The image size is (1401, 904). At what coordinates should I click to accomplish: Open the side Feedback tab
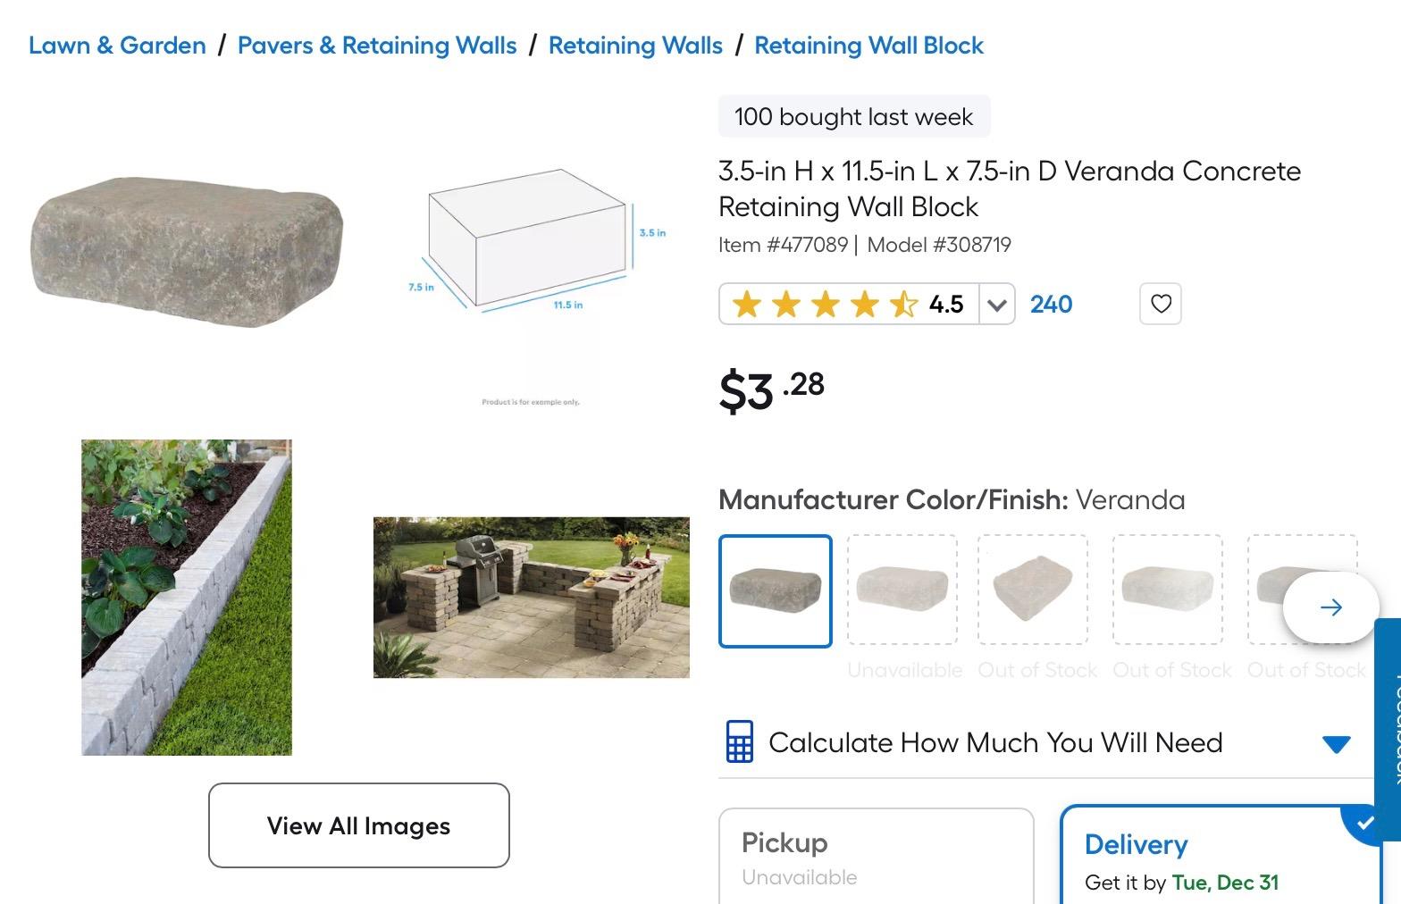(x=1388, y=728)
